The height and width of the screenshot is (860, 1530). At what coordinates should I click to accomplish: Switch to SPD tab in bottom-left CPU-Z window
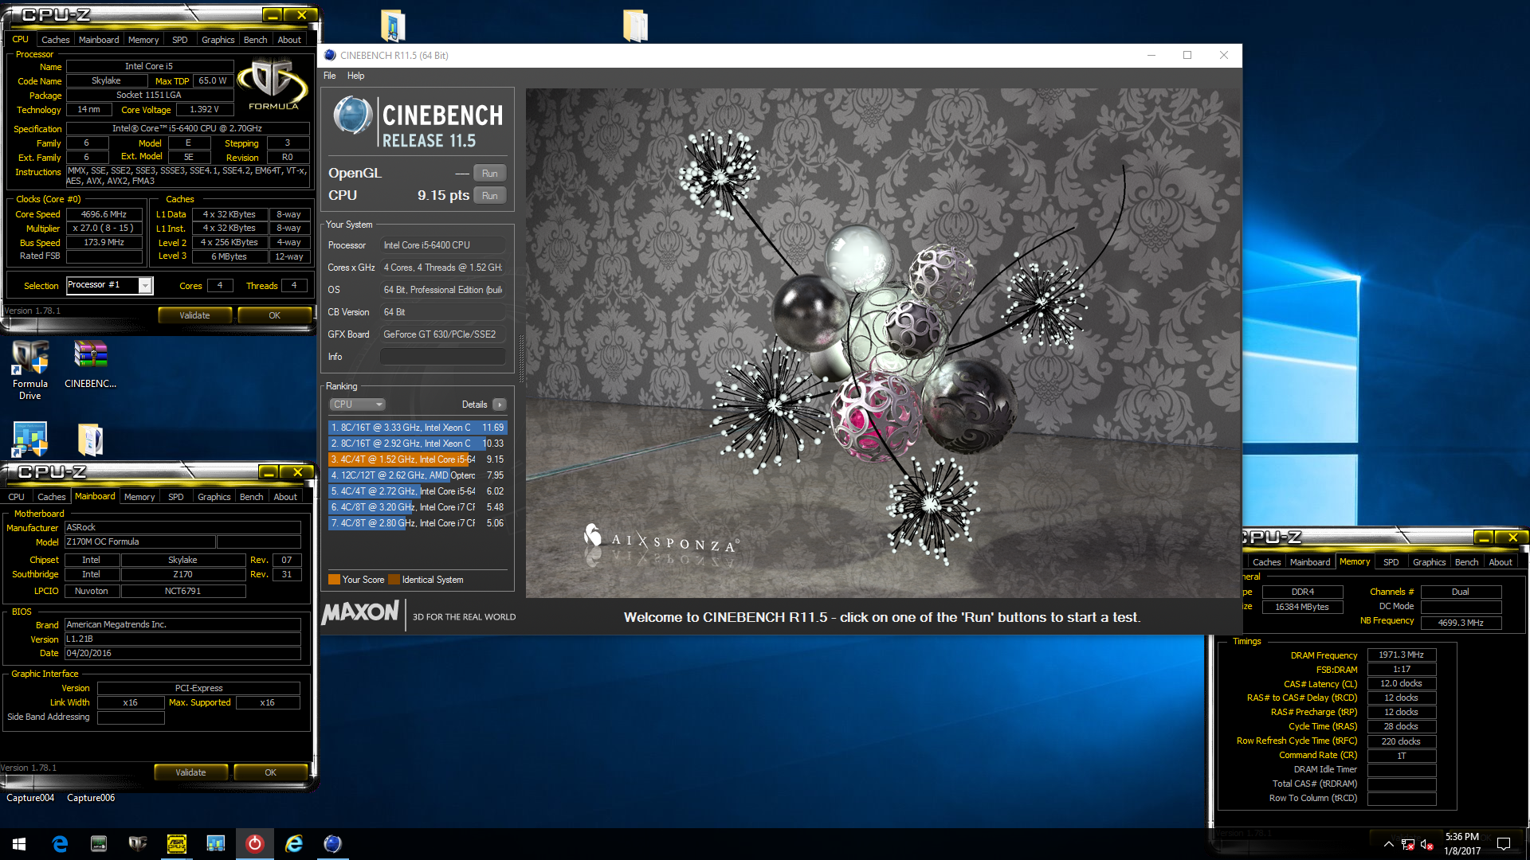[x=176, y=497]
